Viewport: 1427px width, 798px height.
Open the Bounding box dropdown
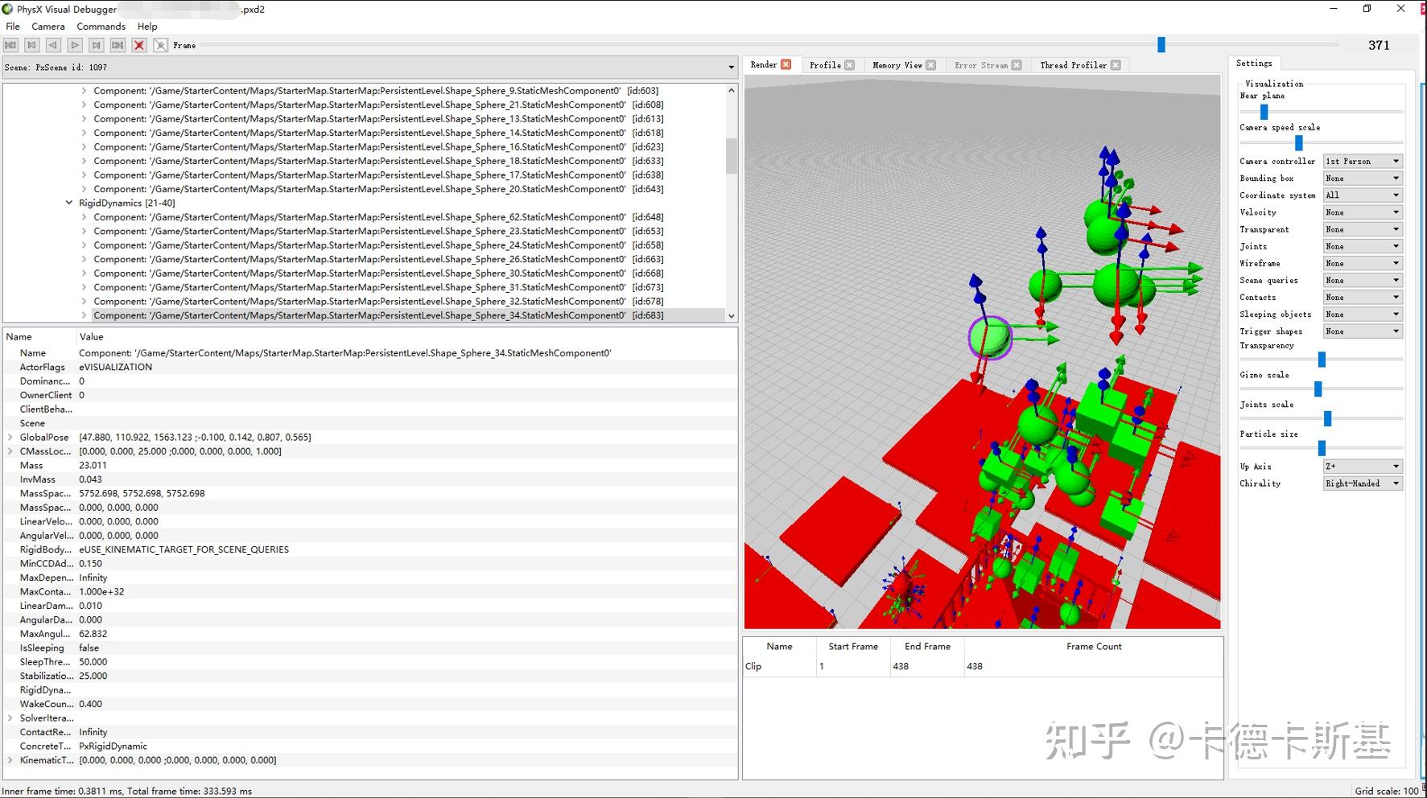click(x=1363, y=179)
